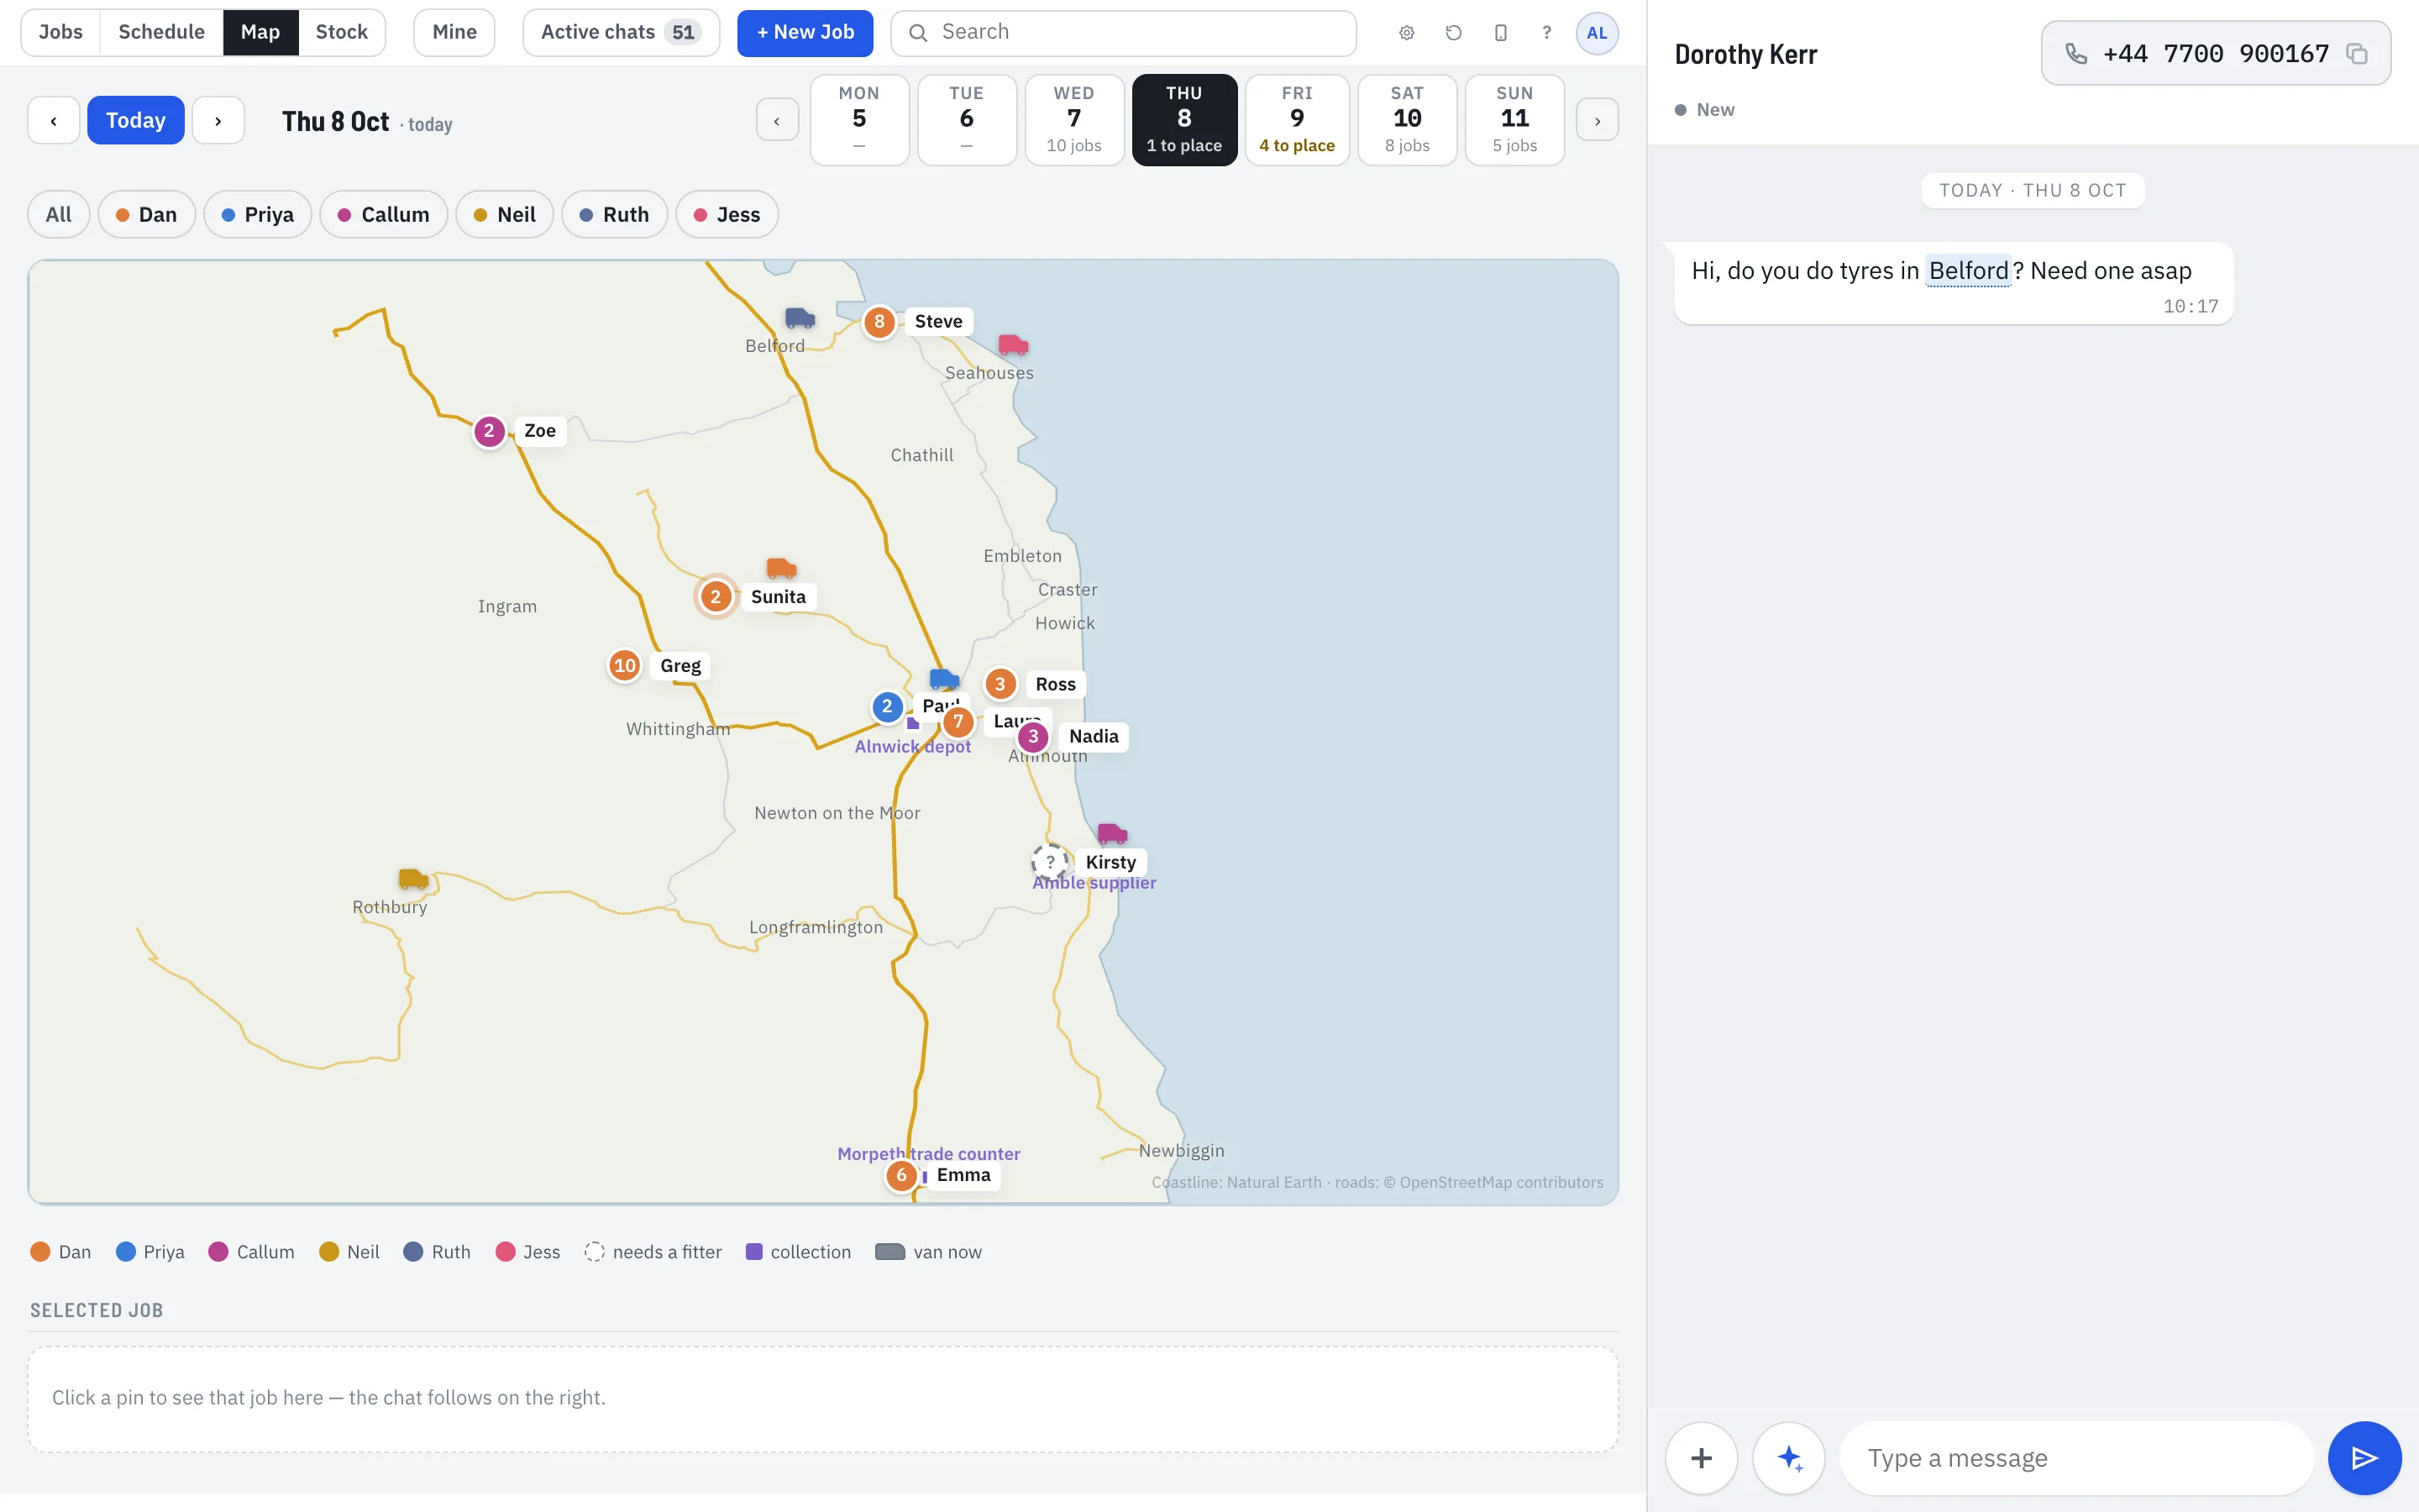Open the settings gear icon
The image size is (2419, 1512).
pyautogui.click(x=1406, y=33)
